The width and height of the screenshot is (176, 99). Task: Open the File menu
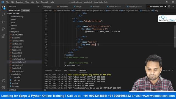click(x=7, y=2)
